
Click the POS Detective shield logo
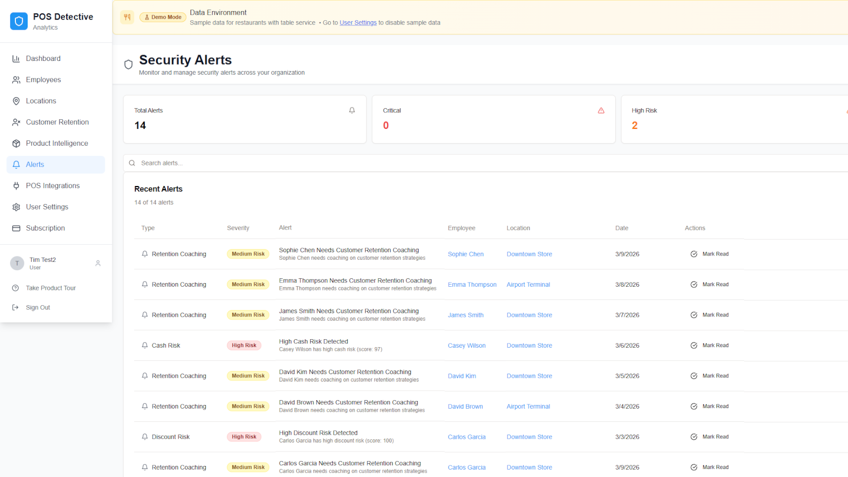point(19,21)
